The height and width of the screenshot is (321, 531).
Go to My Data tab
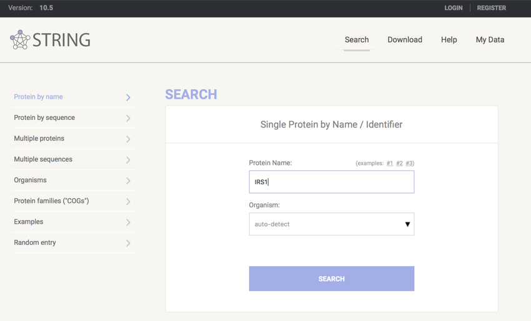(490, 39)
